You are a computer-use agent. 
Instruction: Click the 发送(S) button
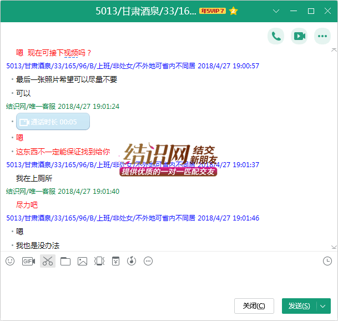tap(299, 306)
